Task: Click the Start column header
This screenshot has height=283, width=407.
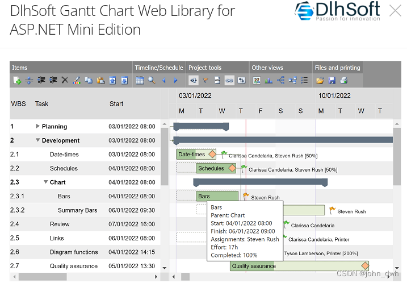Action: click(x=116, y=103)
